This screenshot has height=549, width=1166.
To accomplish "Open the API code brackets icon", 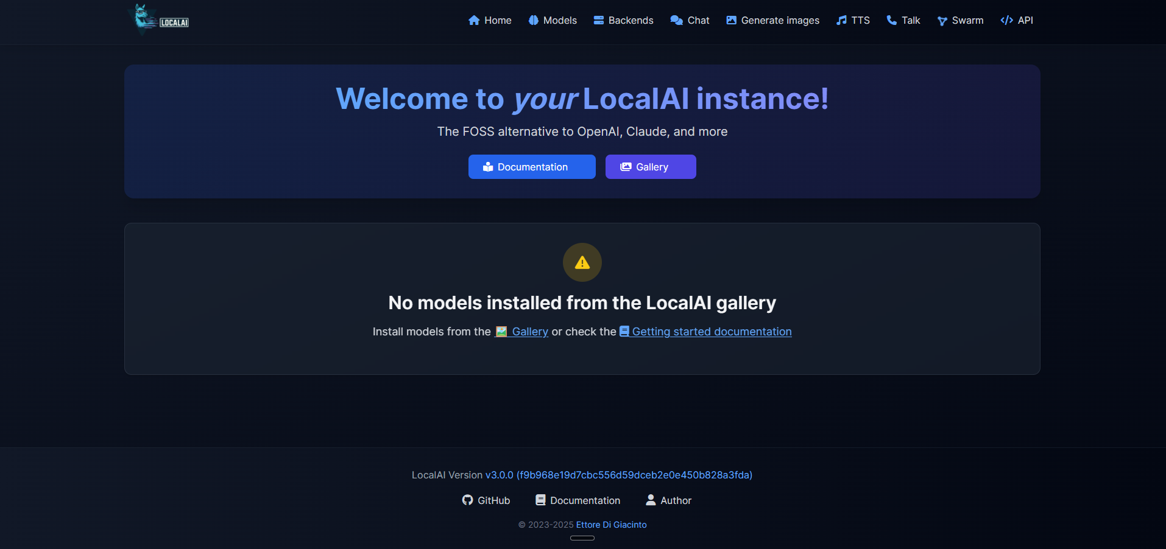I will tap(1005, 20).
